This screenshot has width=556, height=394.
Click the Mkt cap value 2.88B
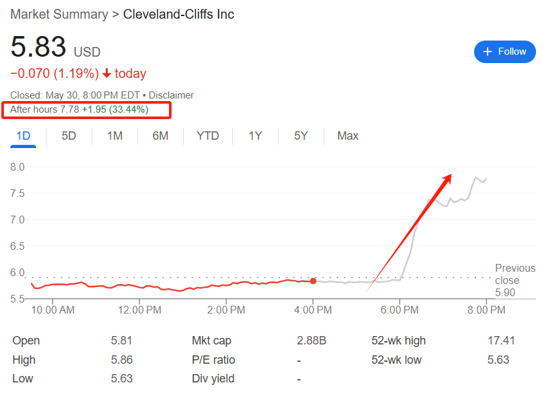(312, 341)
